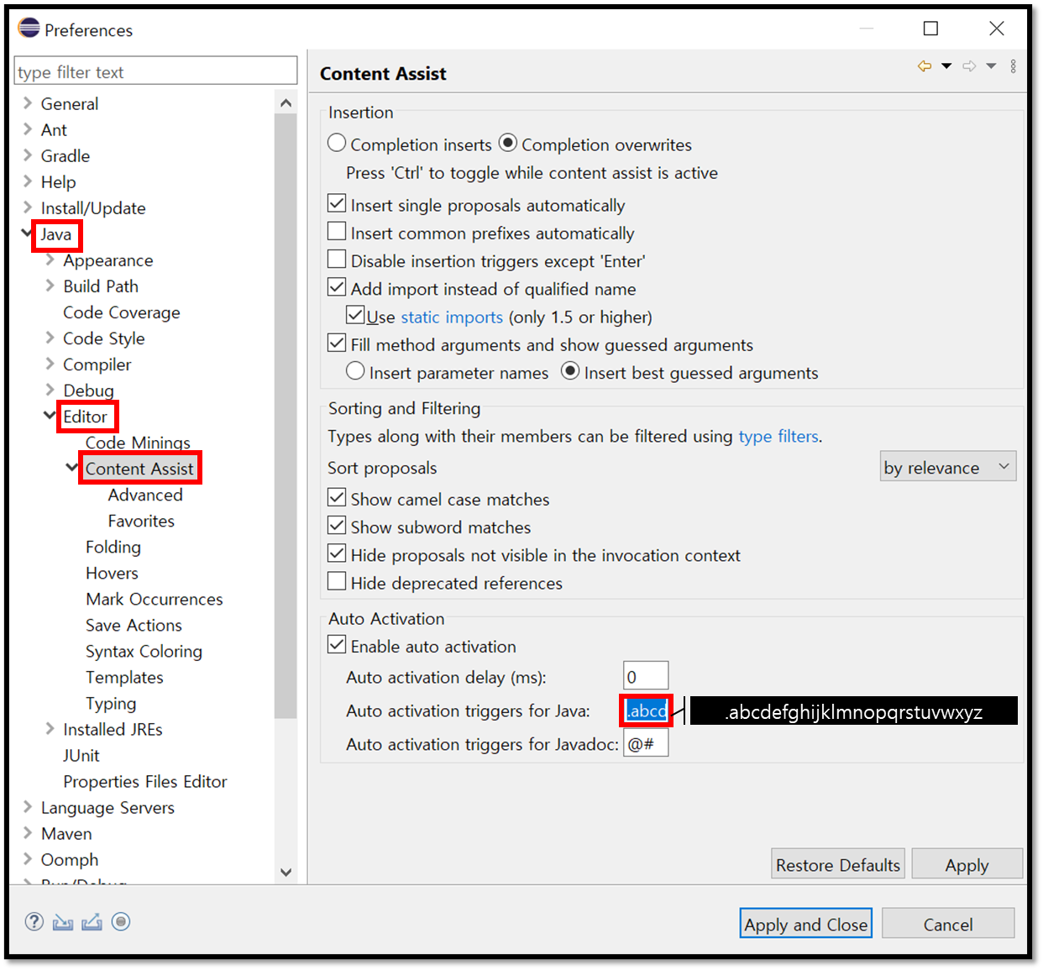Image resolution: width=1043 pixels, height=970 pixels.
Task: Open the Advanced content assist page
Action: 145,495
